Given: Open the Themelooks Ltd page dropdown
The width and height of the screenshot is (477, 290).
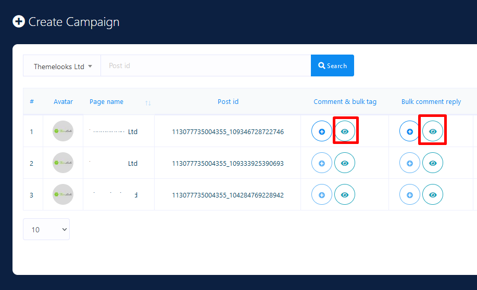Looking at the screenshot, I should (x=62, y=66).
